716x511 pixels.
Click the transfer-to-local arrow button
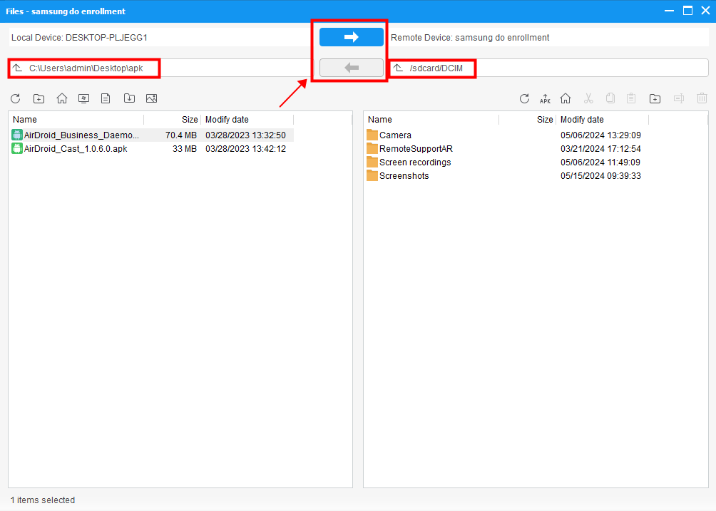[x=349, y=67]
